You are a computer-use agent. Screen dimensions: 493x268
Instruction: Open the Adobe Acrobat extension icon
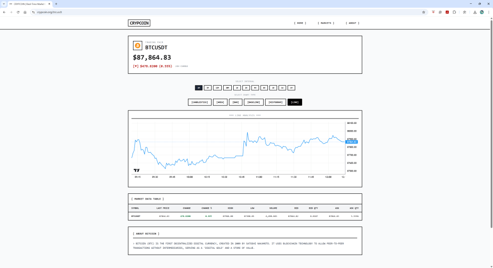pyautogui.click(x=447, y=12)
